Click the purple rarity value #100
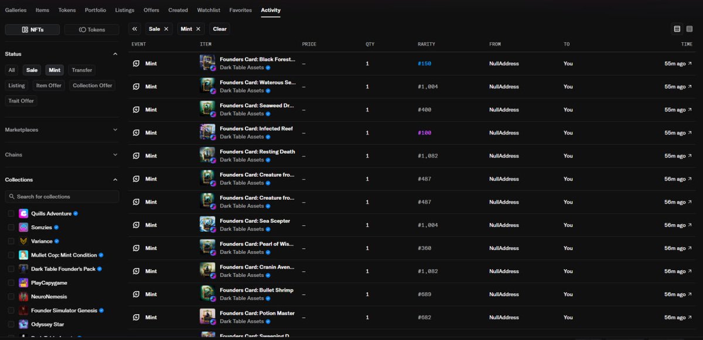This screenshot has height=340, width=703. [424, 133]
